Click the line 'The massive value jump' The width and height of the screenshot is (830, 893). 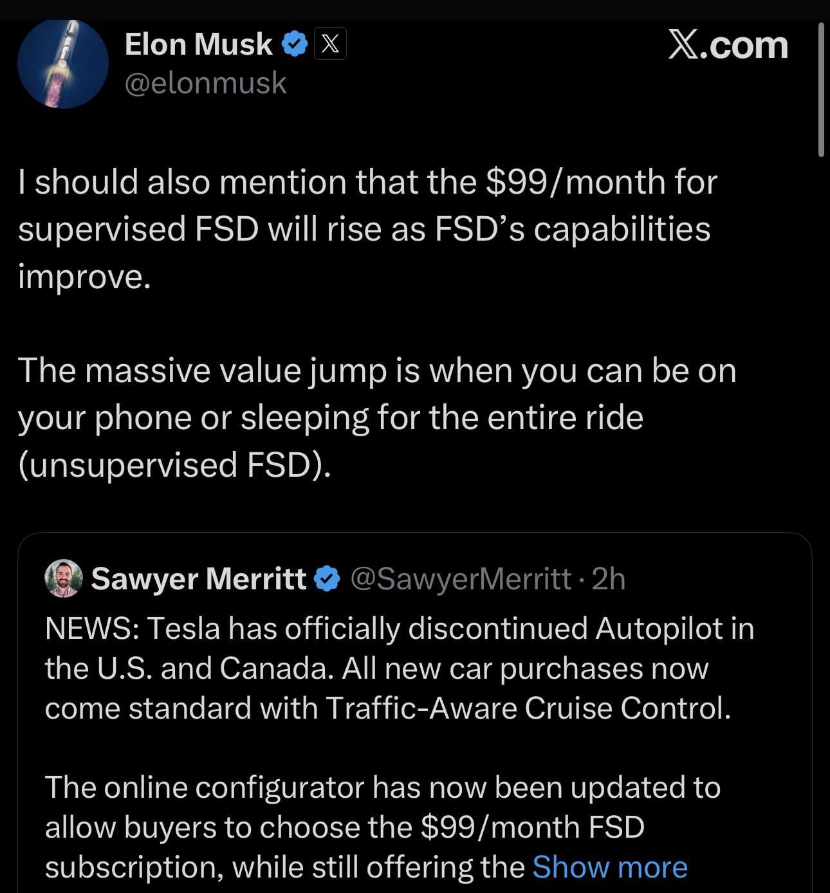[376, 371]
